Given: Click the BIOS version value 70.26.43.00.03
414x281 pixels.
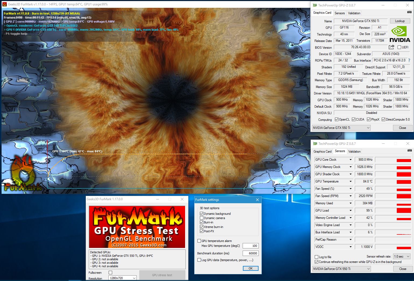Looking at the screenshot, I should [360, 47].
